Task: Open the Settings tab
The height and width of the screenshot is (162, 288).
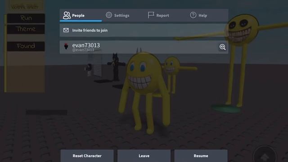Action: [x=117, y=15]
